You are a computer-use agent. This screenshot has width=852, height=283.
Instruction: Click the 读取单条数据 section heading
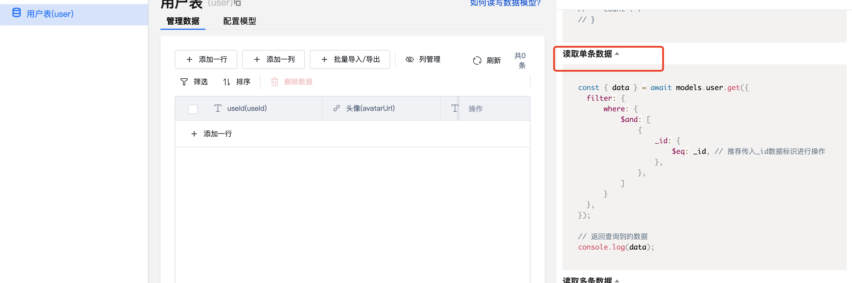[587, 53]
